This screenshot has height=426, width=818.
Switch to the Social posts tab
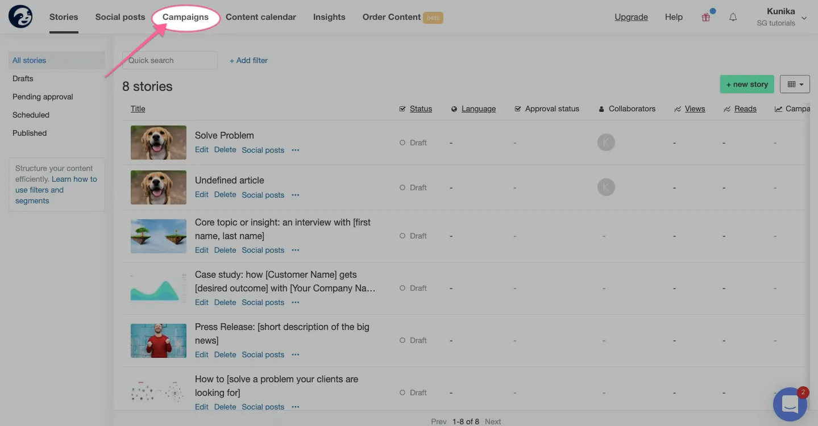click(120, 17)
